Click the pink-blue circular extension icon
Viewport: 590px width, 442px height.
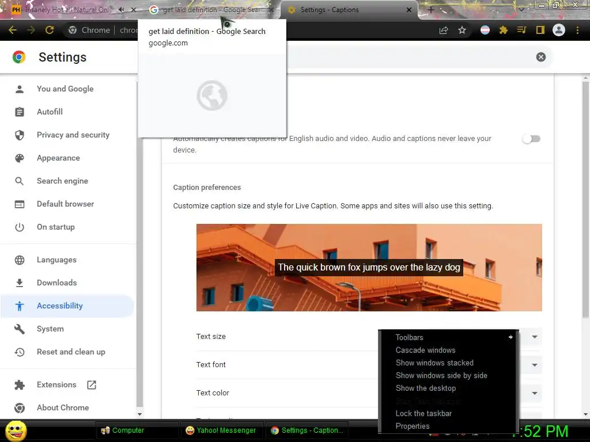[x=485, y=30]
